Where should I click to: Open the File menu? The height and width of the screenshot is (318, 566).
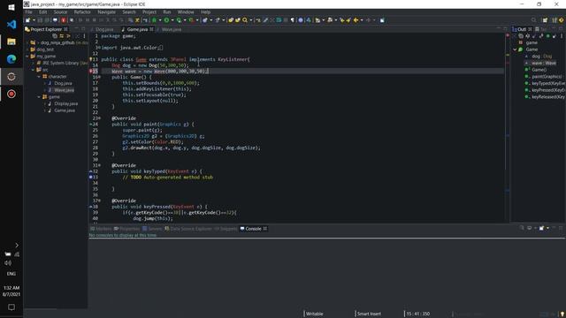[x=28, y=11]
